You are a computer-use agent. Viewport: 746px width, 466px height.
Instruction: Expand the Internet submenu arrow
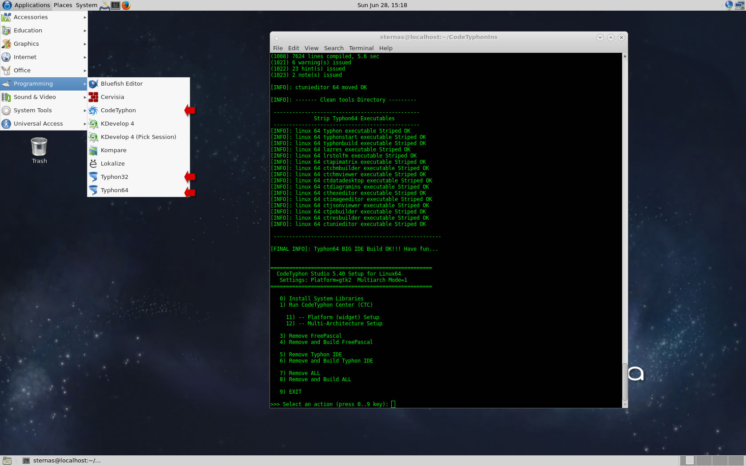[x=85, y=57]
